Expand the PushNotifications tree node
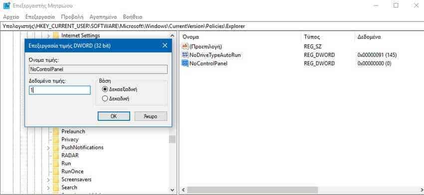 click(48, 148)
